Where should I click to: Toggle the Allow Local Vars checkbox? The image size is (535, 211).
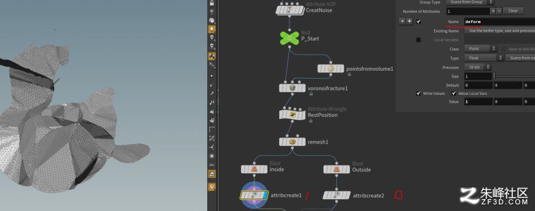(454, 94)
